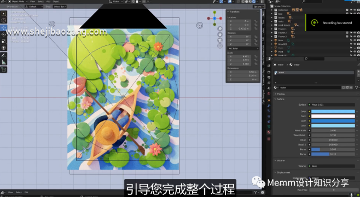This screenshot has width=360, height=197.
Task: Activate the Cursor tool in toolbar
Action: [x=4, y=20]
